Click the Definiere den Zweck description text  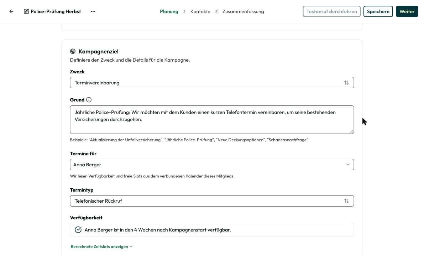click(x=130, y=60)
